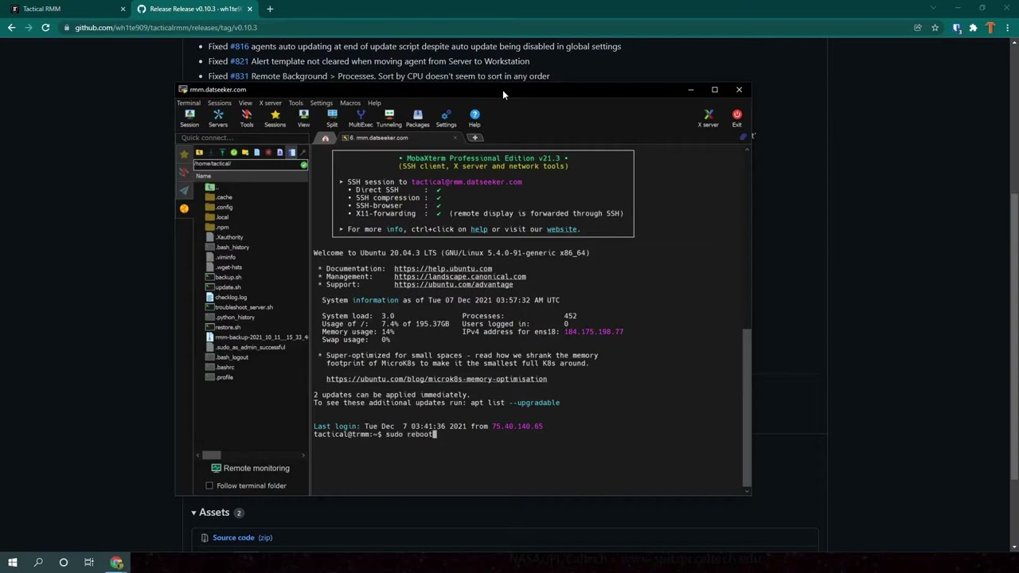Open the Sessions menu in menu bar
Screen dimensions: 1019x573
(219, 103)
